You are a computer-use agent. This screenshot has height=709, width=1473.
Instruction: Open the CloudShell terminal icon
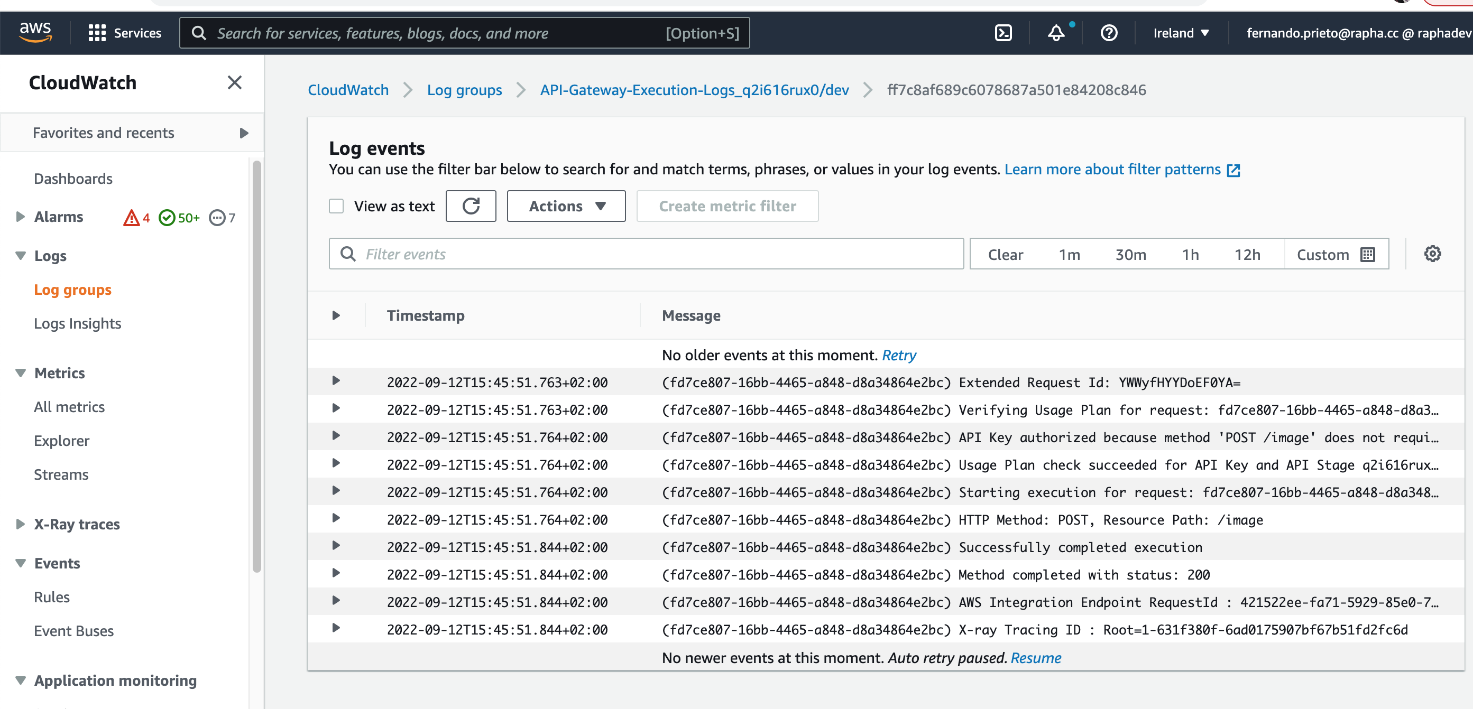coord(1004,33)
